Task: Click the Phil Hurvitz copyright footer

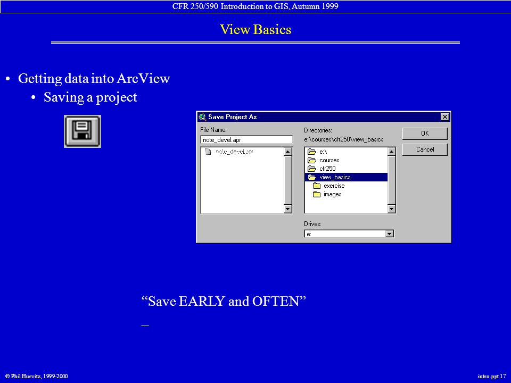Action: 37,376
